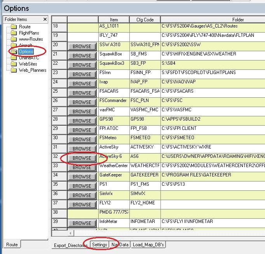Click the FlightPlans folder icon
The height and width of the screenshot is (254, 265).
tap(14, 33)
